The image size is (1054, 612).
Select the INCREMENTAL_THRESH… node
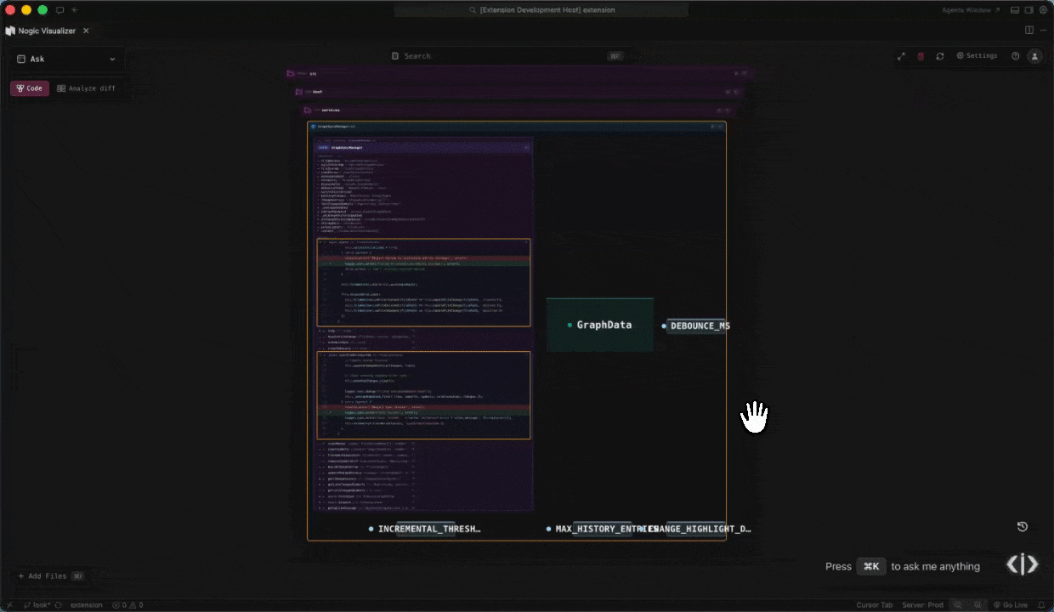[x=425, y=529]
